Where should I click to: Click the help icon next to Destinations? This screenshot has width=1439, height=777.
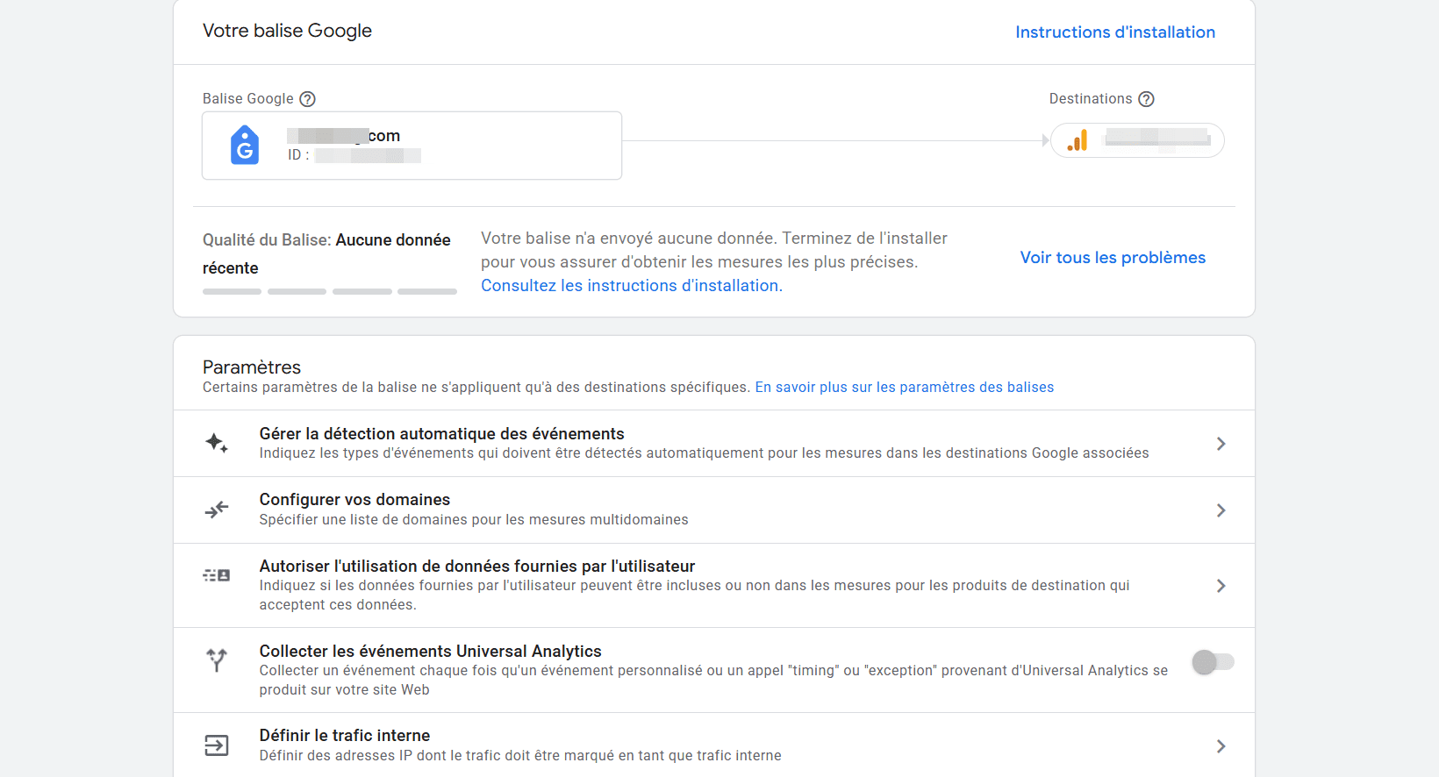click(1146, 99)
